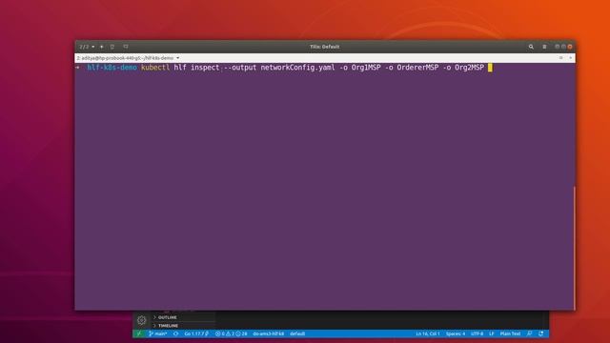Open the errors and warnings status indicator

tap(231, 333)
